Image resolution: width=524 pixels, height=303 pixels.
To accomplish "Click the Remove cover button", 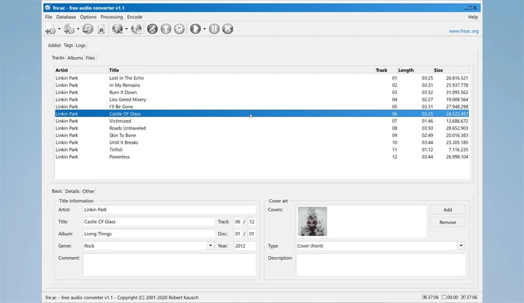I will tap(448, 222).
